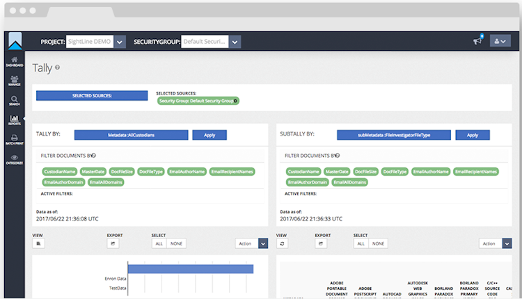The width and height of the screenshot is (522, 299).
Task: Click help icon beside Tally Filter Documents By
Action: click(x=94, y=155)
